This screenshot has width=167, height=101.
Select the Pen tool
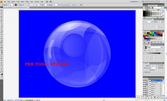(x=1, y=19)
